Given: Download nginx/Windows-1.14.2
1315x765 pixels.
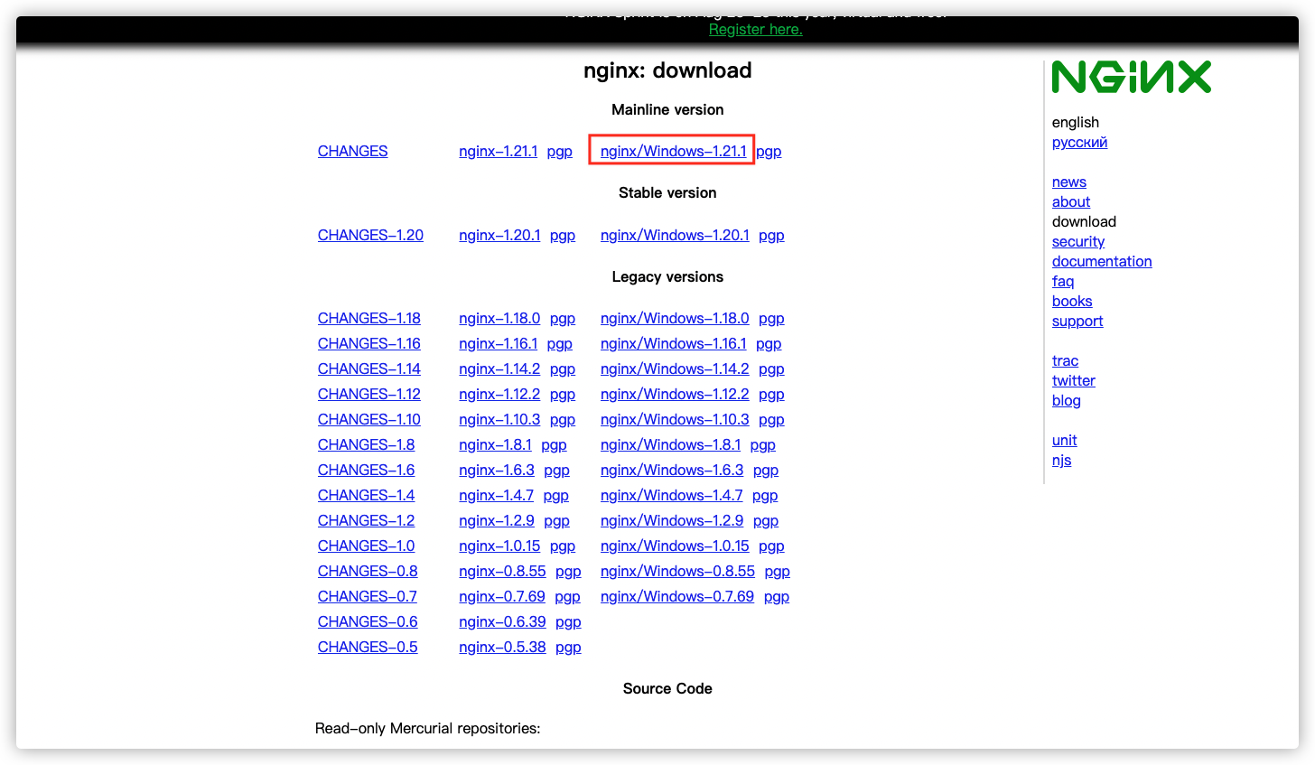Looking at the screenshot, I should click(x=675, y=369).
